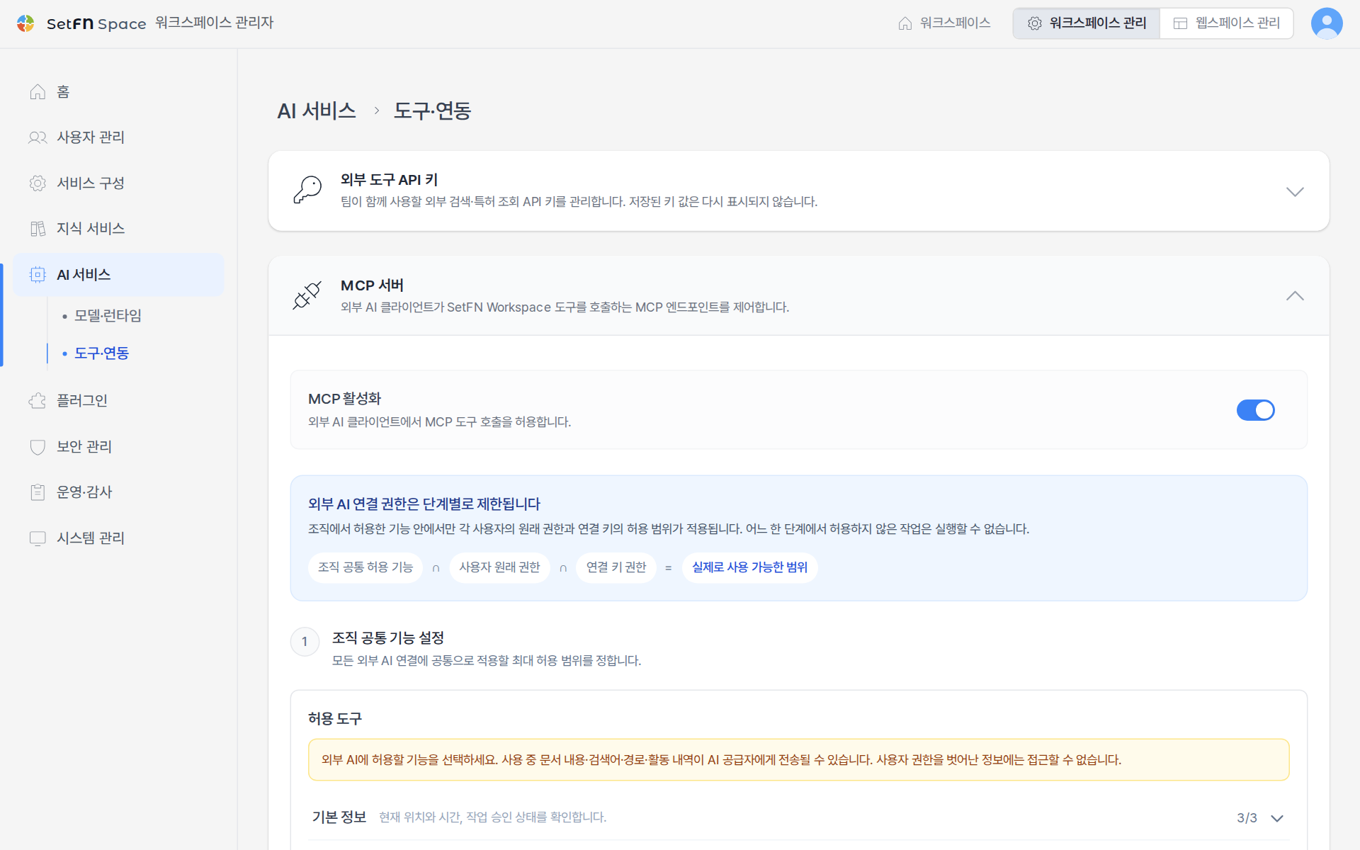This screenshot has width=1360, height=850.
Task: Expand the 기본 정보 3/3 row chevron
Action: pos(1277,818)
